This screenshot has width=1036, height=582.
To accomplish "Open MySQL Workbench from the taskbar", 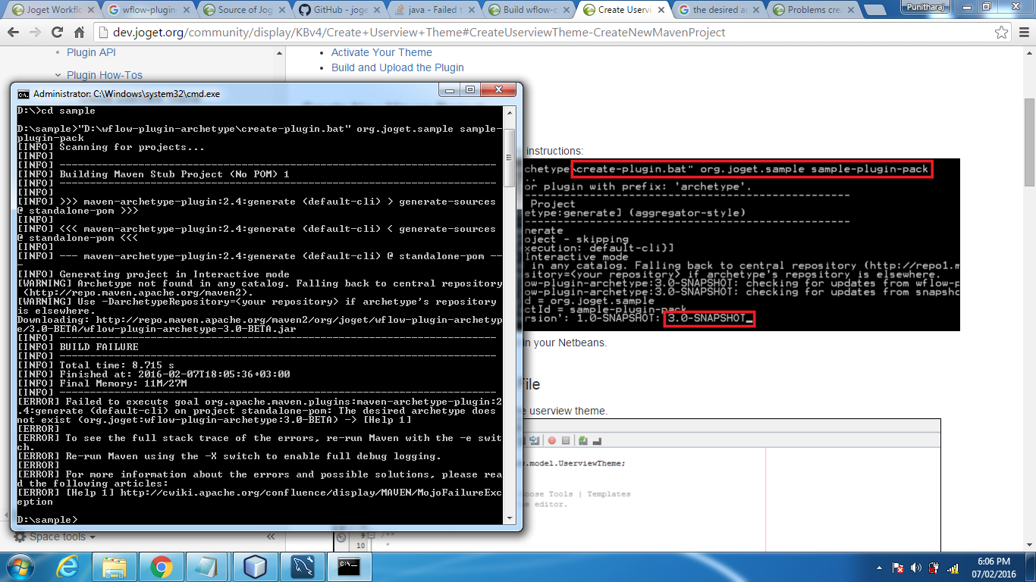I will 302,566.
